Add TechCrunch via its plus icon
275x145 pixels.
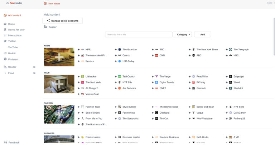pos(116,76)
